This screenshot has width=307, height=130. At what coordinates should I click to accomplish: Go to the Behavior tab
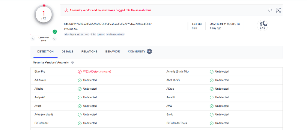[x=112, y=51]
